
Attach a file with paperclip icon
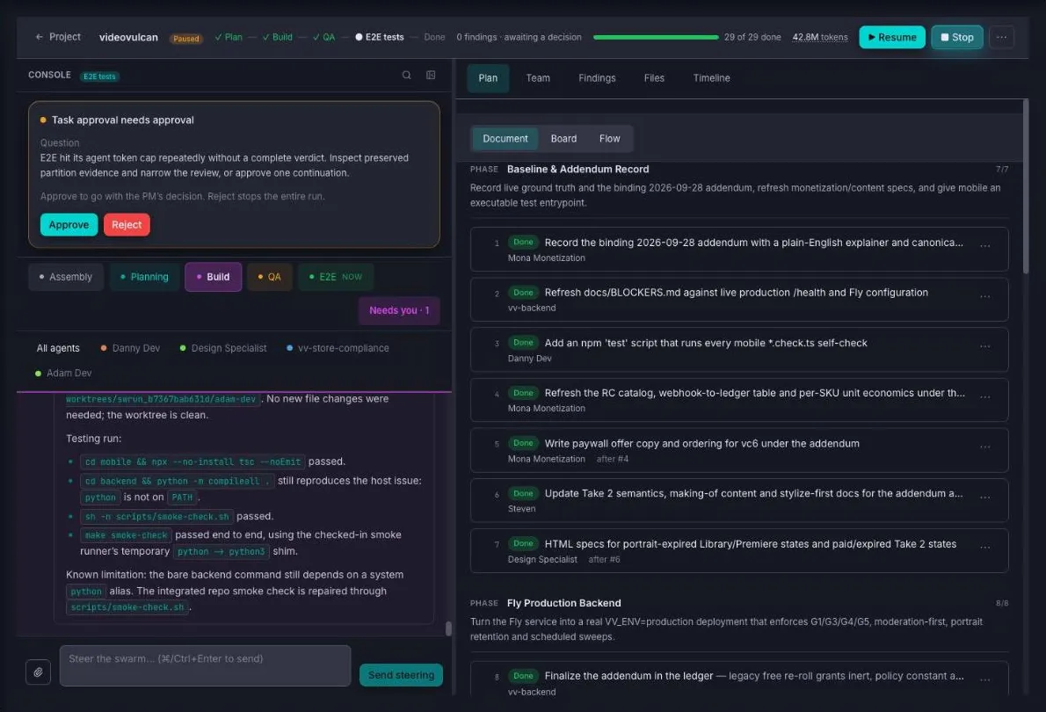(x=38, y=672)
